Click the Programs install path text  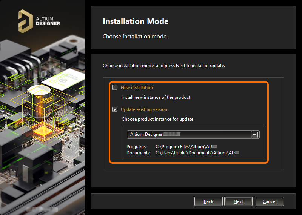186,146
